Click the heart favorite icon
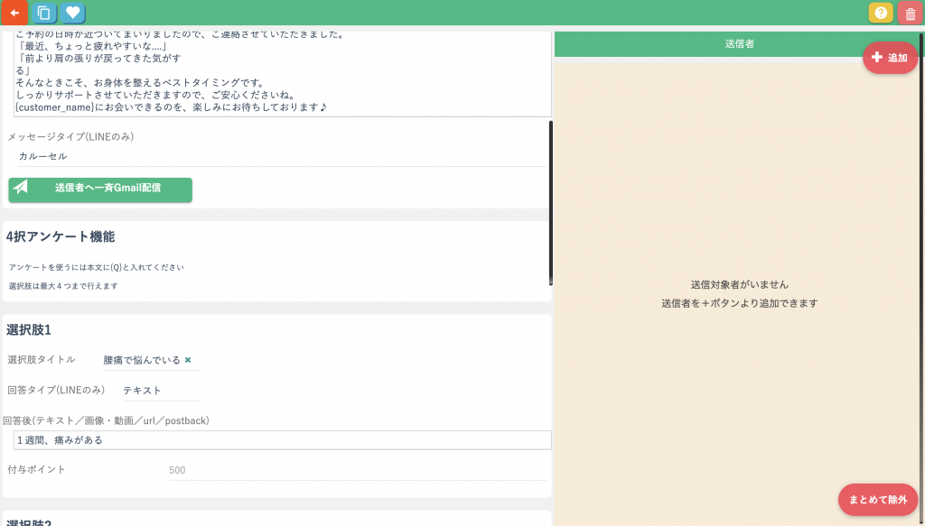925x526 pixels. [73, 13]
